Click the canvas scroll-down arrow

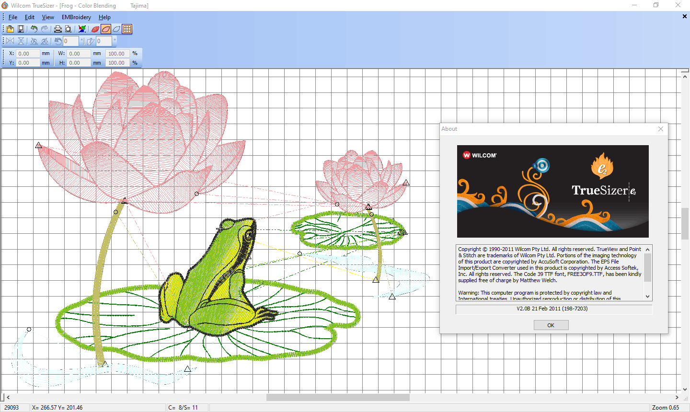pyautogui.click(x=685, y=389)
